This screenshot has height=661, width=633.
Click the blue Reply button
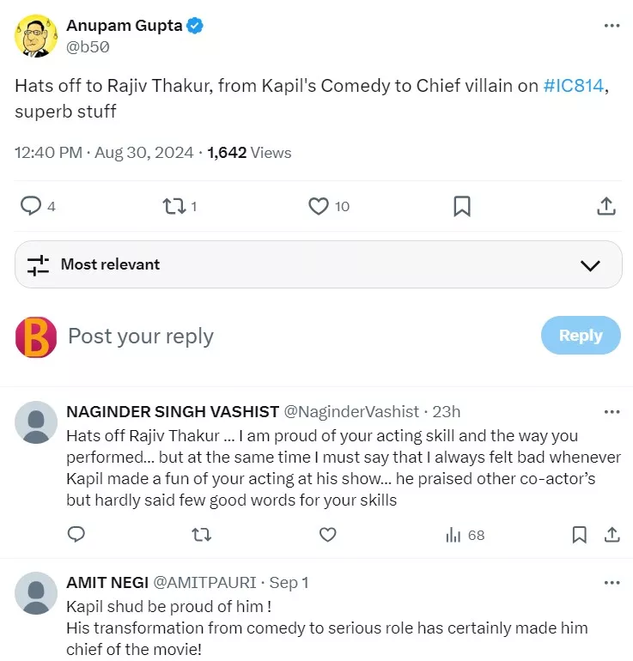click(x=581, y=336)
